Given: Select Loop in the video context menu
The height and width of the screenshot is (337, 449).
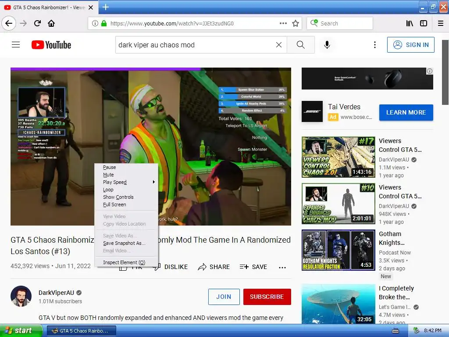Looking at the screenshot, I should tap(126, 190).
